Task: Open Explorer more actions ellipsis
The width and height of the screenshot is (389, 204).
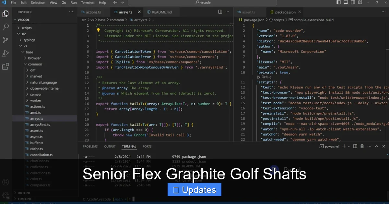Action: pos(71,12)
